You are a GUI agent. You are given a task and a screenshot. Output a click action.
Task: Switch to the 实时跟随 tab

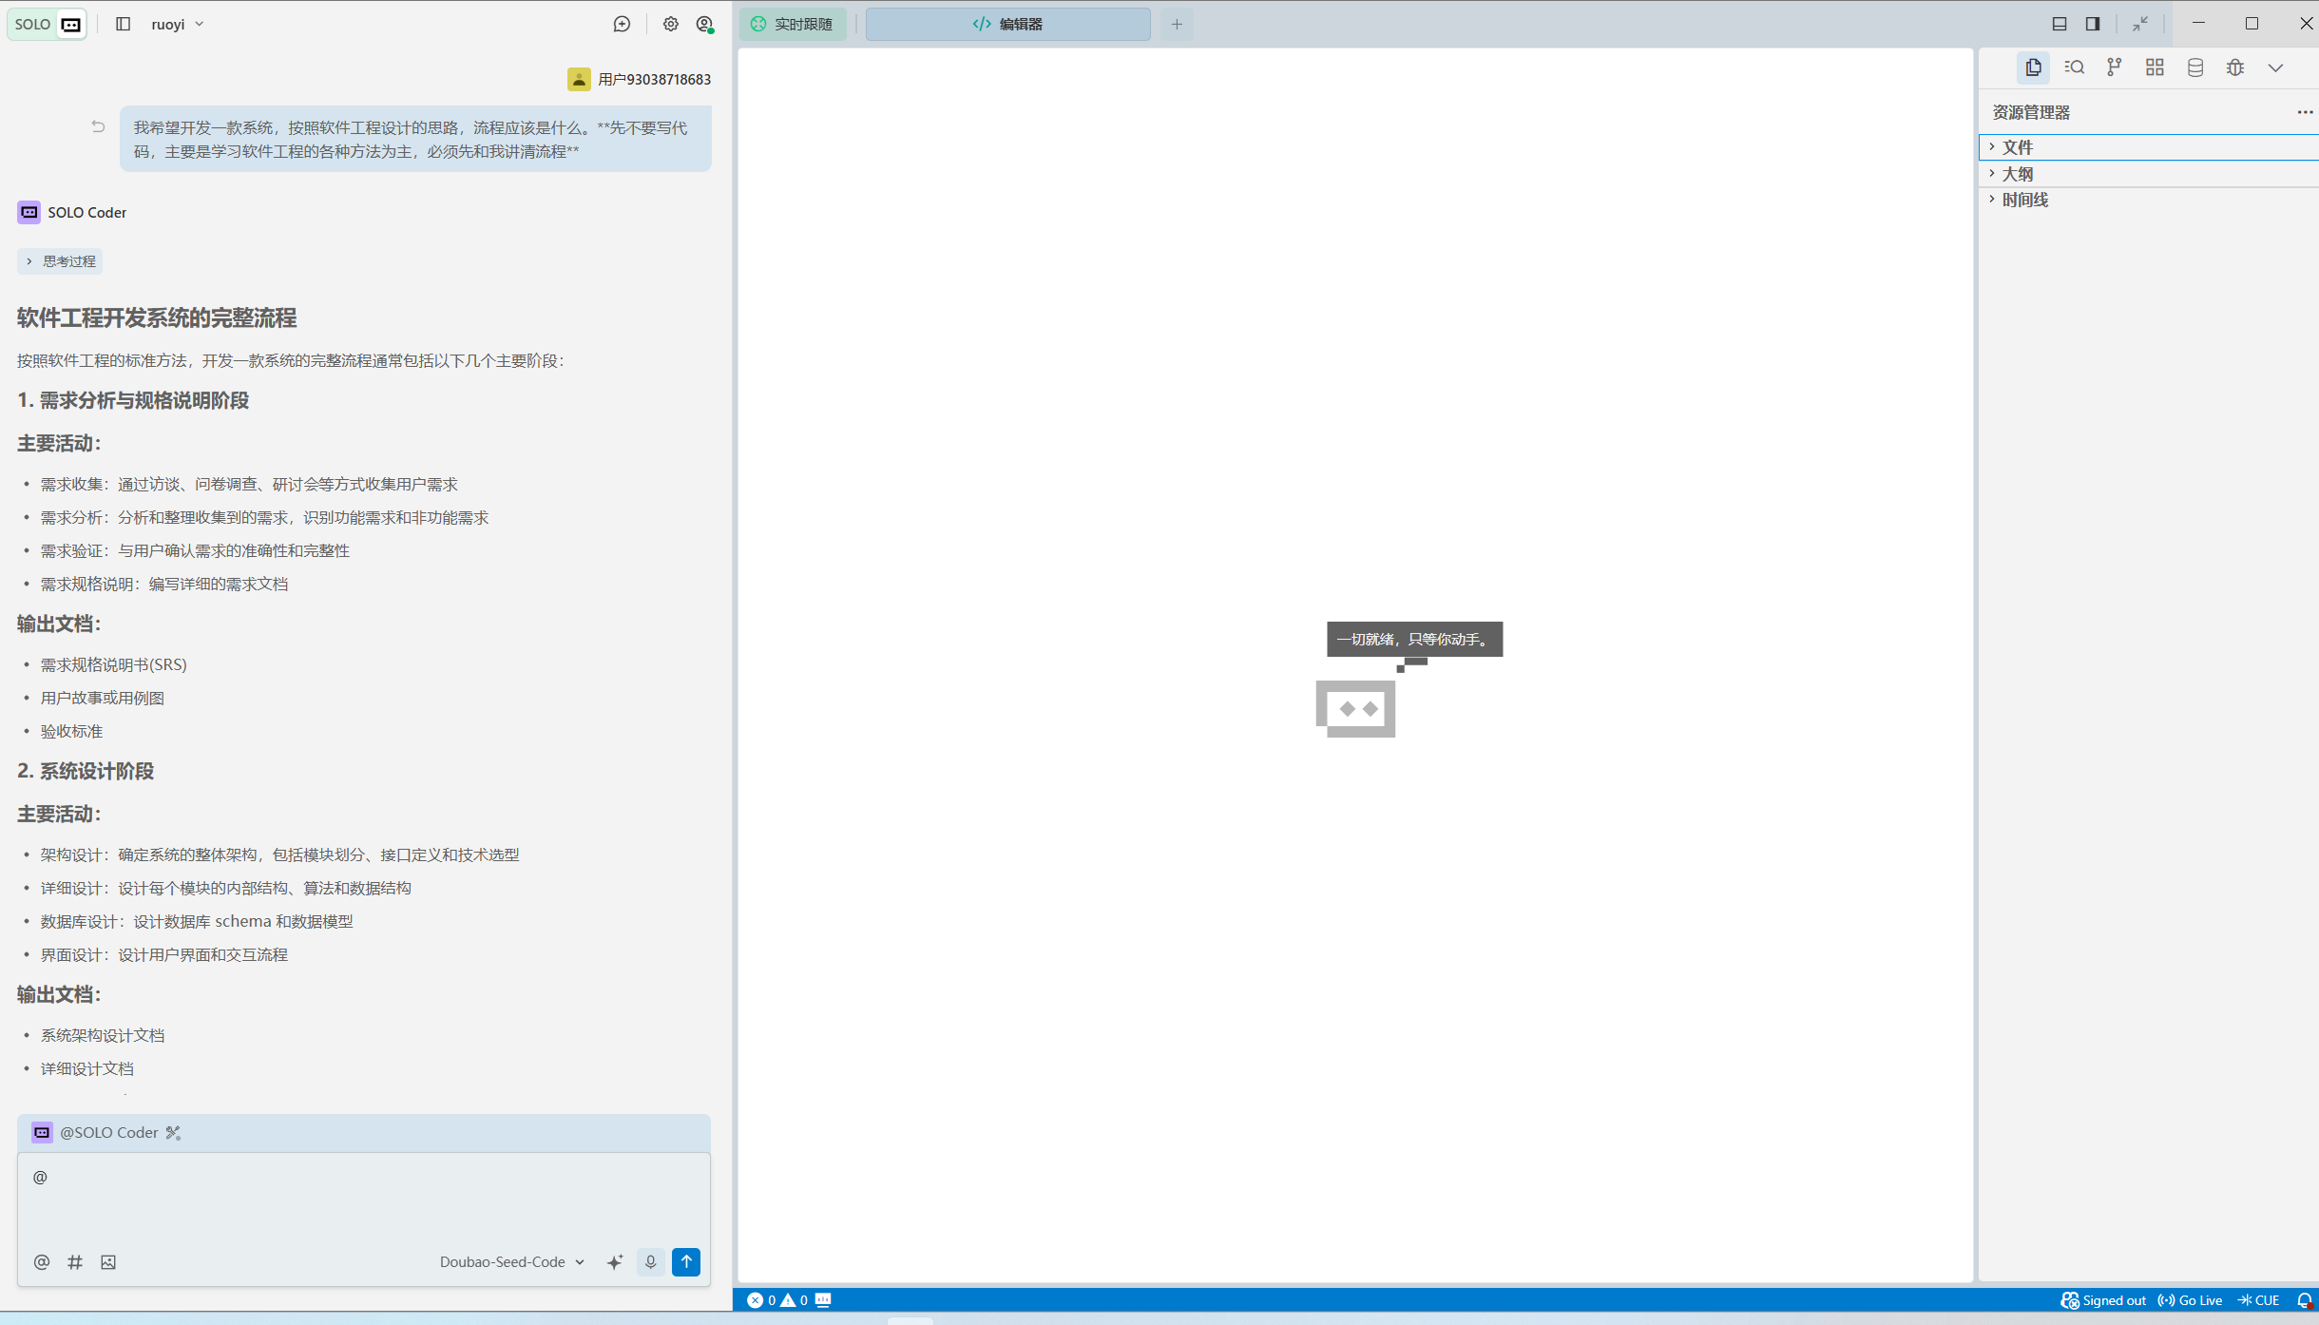point(793,24)
